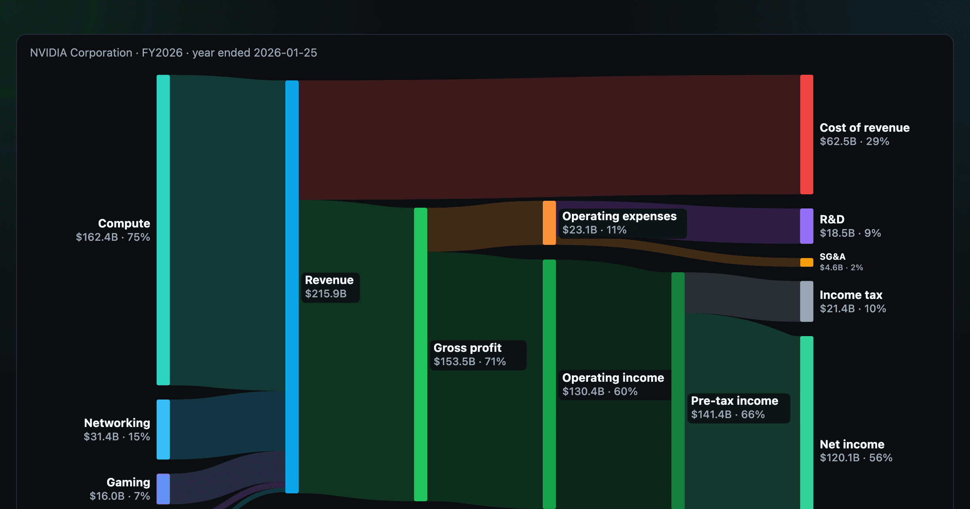Click the teal Compute node bar
The width and height of the screenshot is (970, 509).
tap(163, 230)
